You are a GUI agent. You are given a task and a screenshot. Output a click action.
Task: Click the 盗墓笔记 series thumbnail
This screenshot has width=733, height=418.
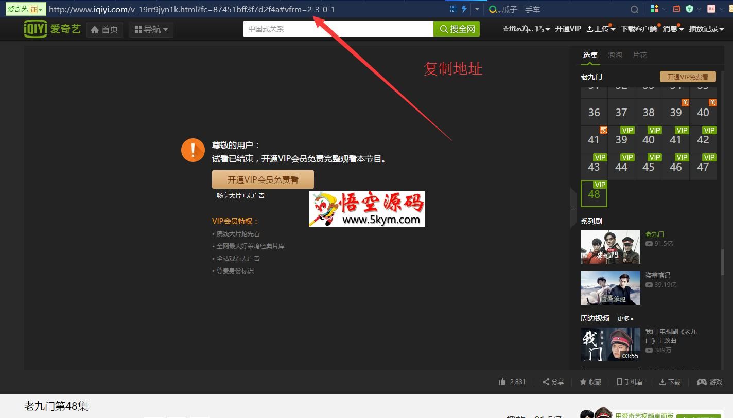pos(610,288)
